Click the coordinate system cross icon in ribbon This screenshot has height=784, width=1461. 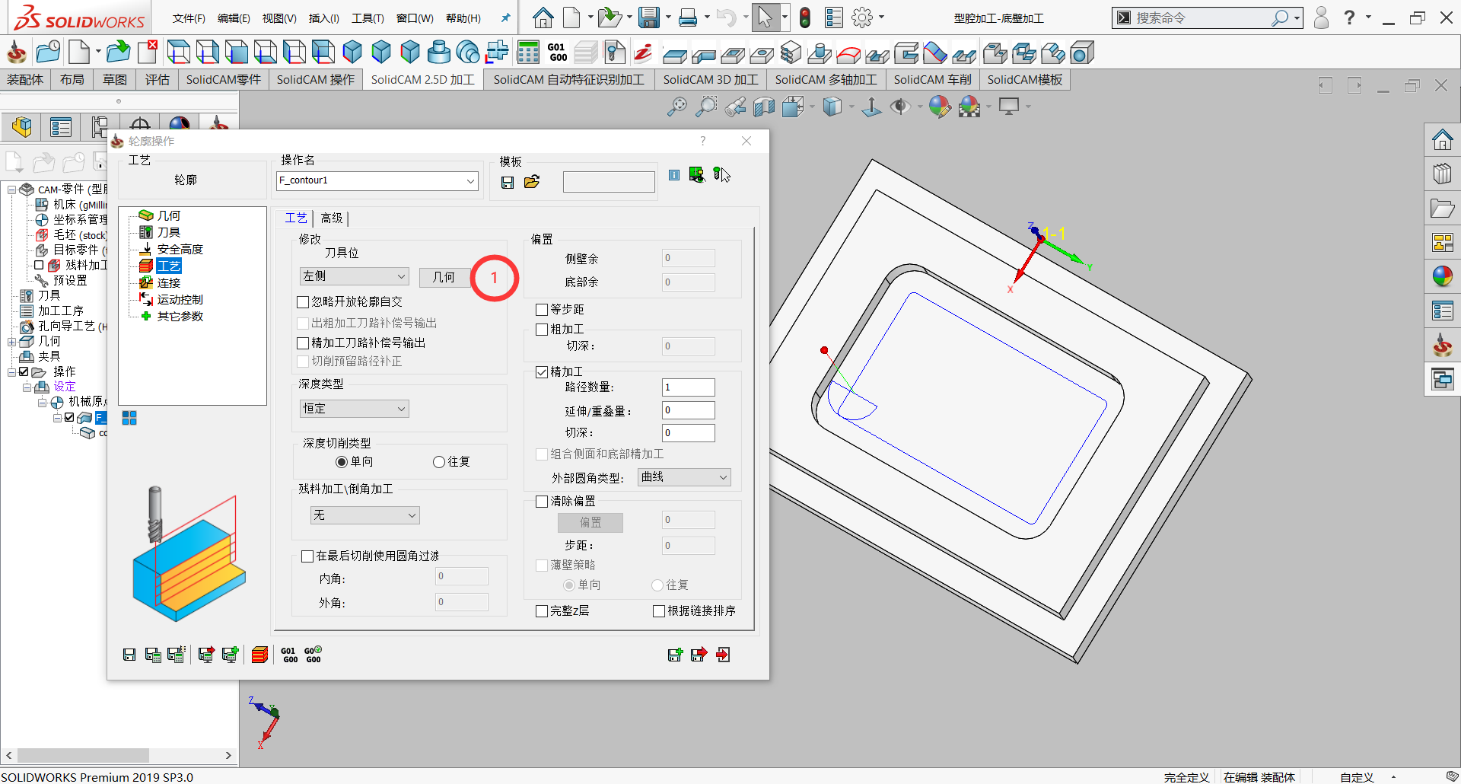[498, 53]
